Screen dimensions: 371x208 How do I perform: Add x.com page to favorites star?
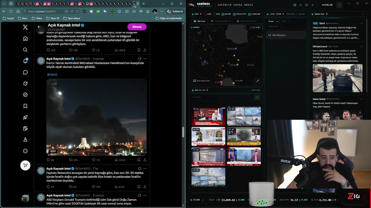click(77, 11)
